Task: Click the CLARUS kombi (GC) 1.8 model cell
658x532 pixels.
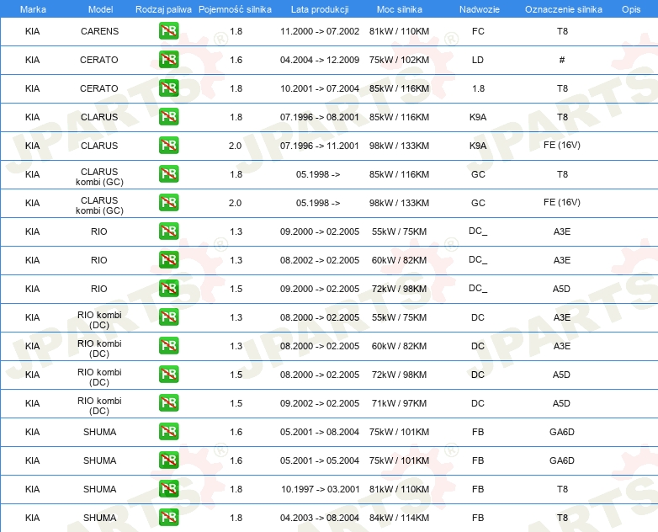Action: pos(99,177)
